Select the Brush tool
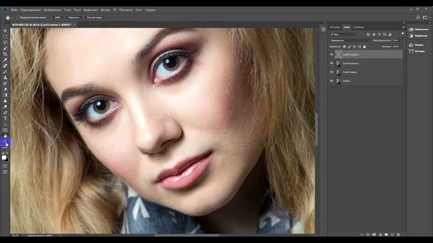This screenshot has width=433, height=243. 5,72
